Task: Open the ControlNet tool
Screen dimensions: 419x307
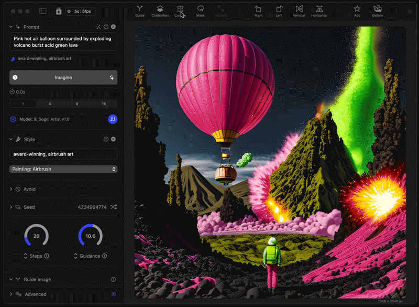Action: click(160, 11)
